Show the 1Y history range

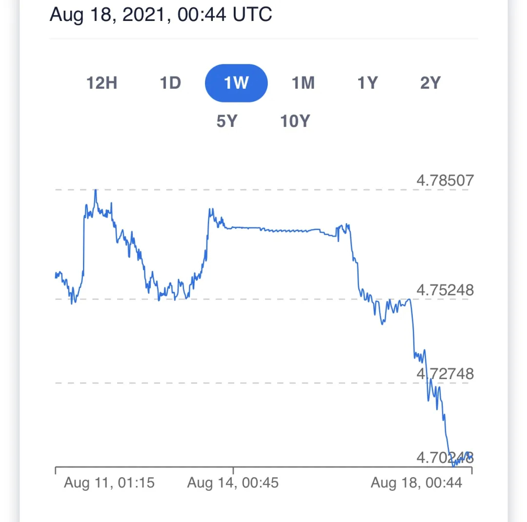click(368, 83)
